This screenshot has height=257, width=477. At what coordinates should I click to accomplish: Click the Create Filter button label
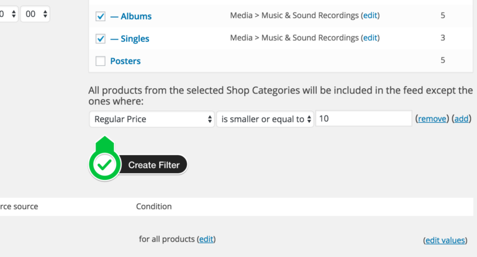tap(153, 165)
